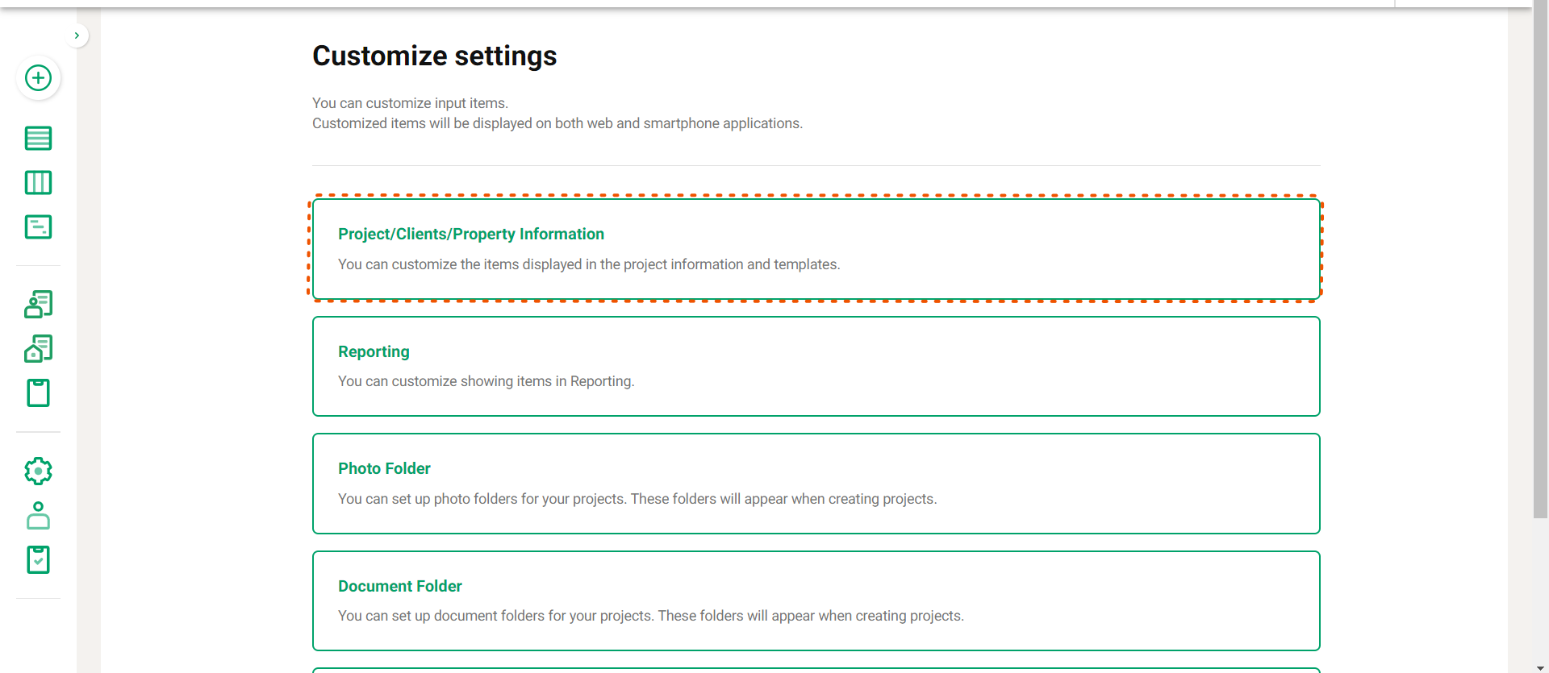Click the Document Folder card description text
This screenshot has height=673, width=1549.
pos(650,616)
